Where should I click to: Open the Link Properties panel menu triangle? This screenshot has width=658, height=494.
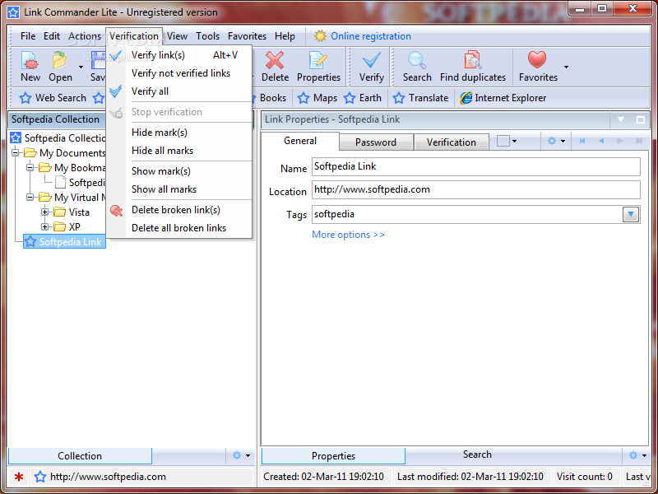pos(621,119)
